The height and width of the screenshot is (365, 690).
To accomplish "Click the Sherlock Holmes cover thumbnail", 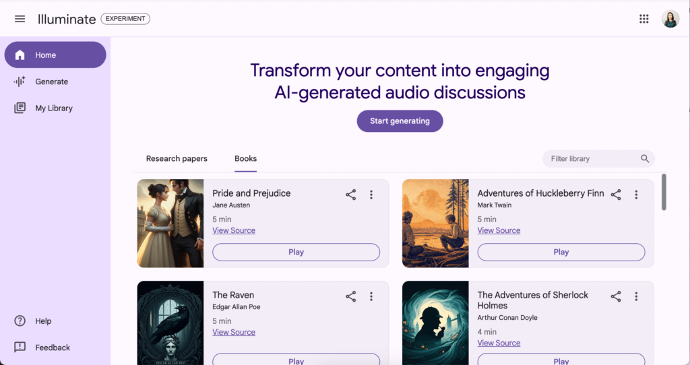I will (435, 323).
